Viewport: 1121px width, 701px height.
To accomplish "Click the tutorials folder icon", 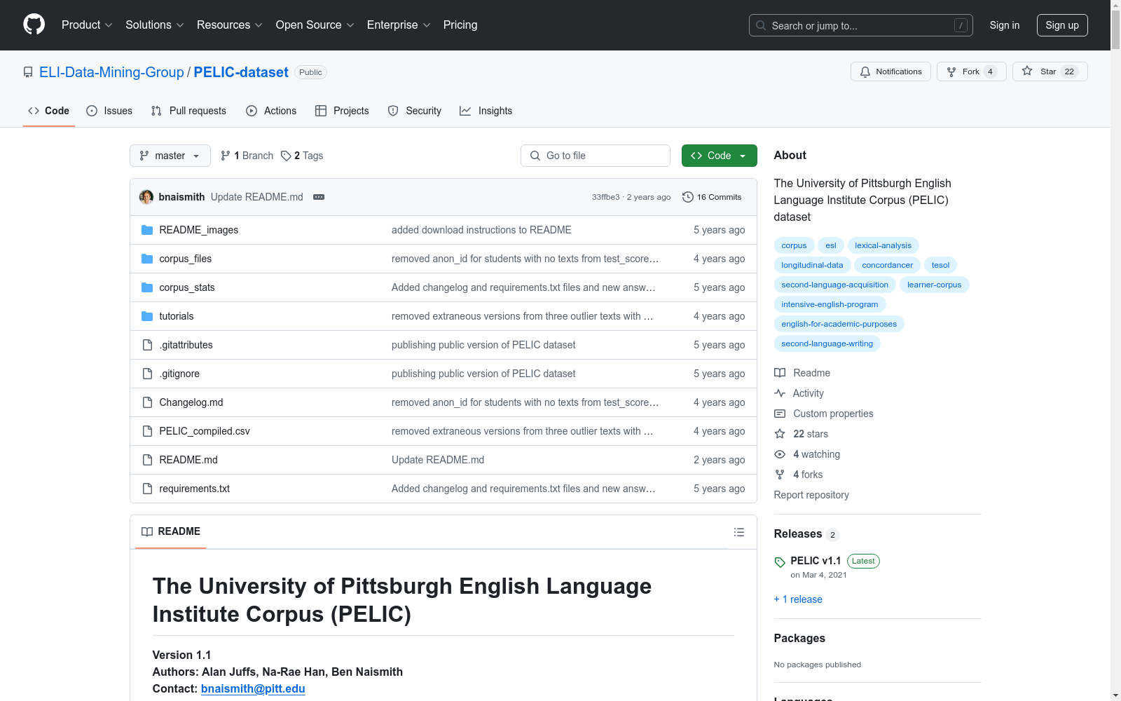I will [x=147, y=316].
